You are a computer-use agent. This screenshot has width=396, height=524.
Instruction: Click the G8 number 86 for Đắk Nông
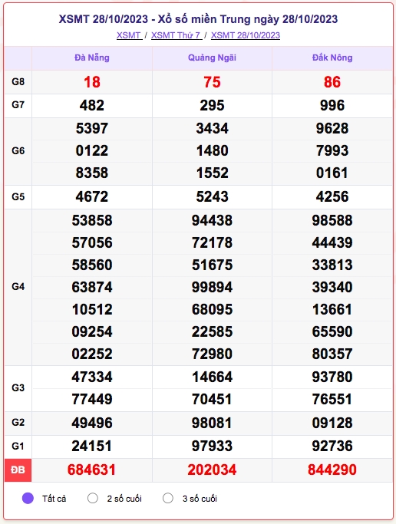(332, 82)
